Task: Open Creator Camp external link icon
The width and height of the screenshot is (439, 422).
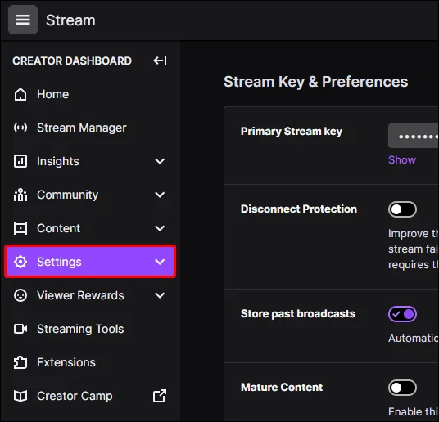Action: 160,396
